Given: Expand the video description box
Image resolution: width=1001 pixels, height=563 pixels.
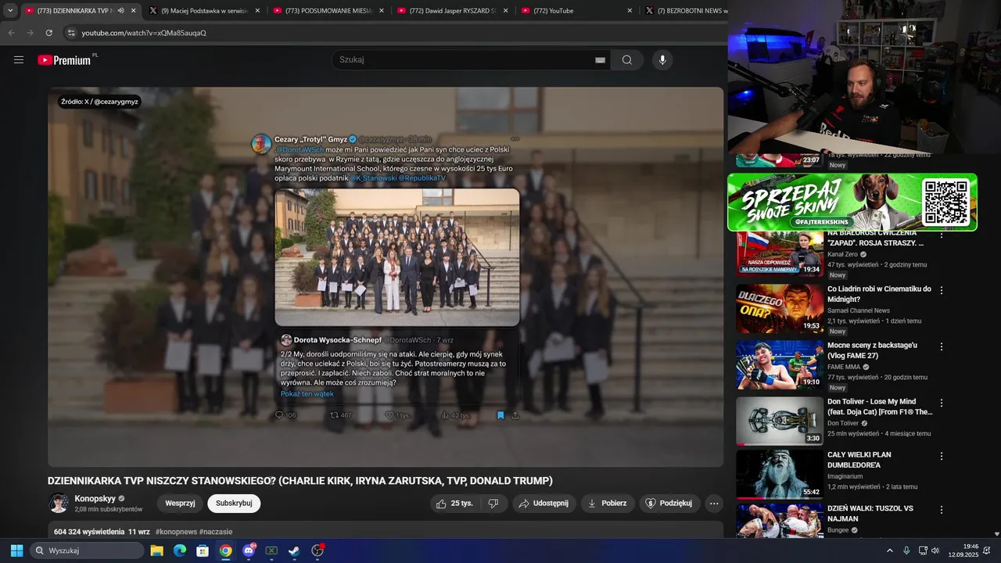Looking at the screenshot, I should (386, 530).
